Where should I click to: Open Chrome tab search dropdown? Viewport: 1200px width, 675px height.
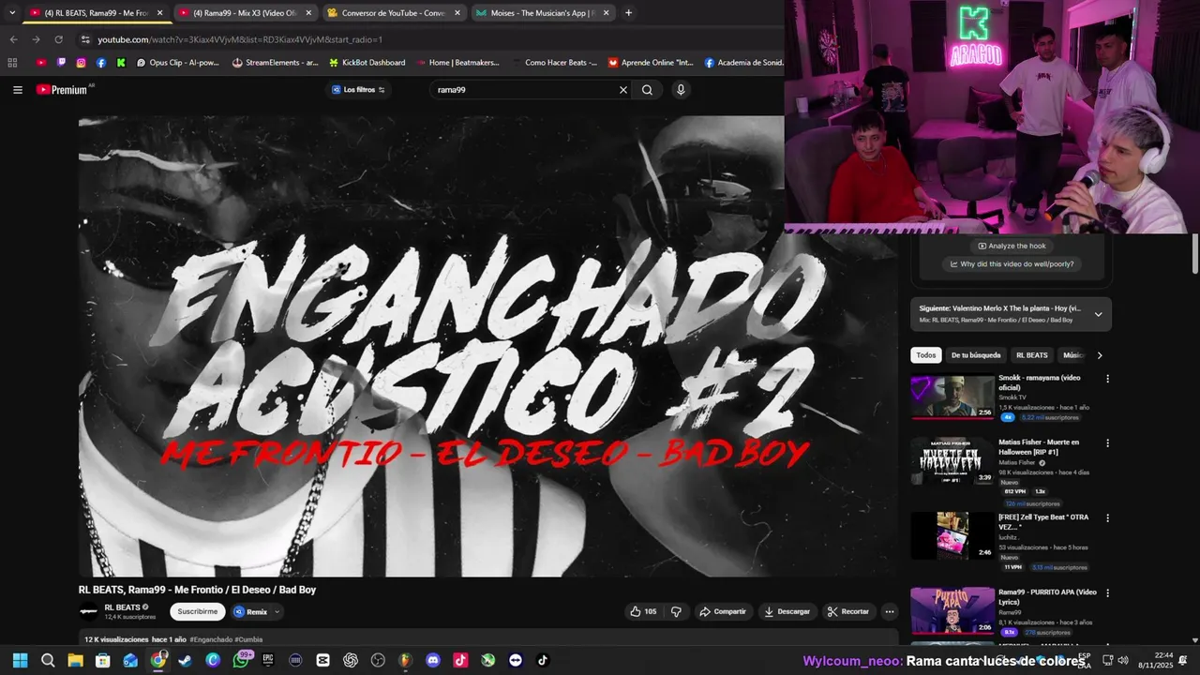[12, 13]
